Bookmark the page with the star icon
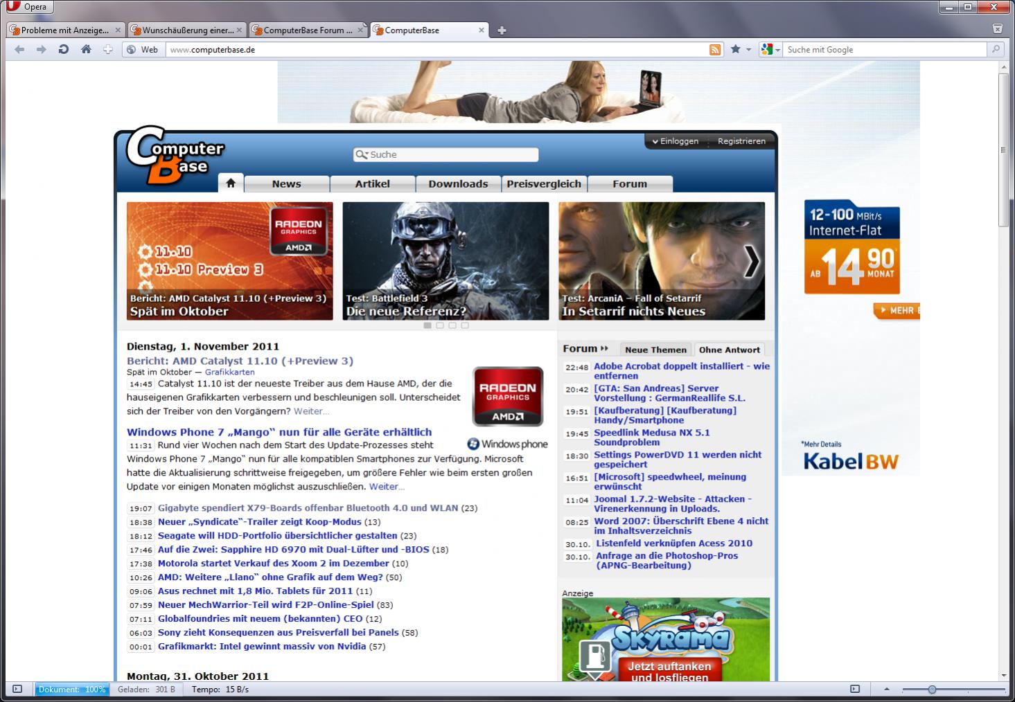The width and height of the screenshot is (1015, 702). [735, 50]
